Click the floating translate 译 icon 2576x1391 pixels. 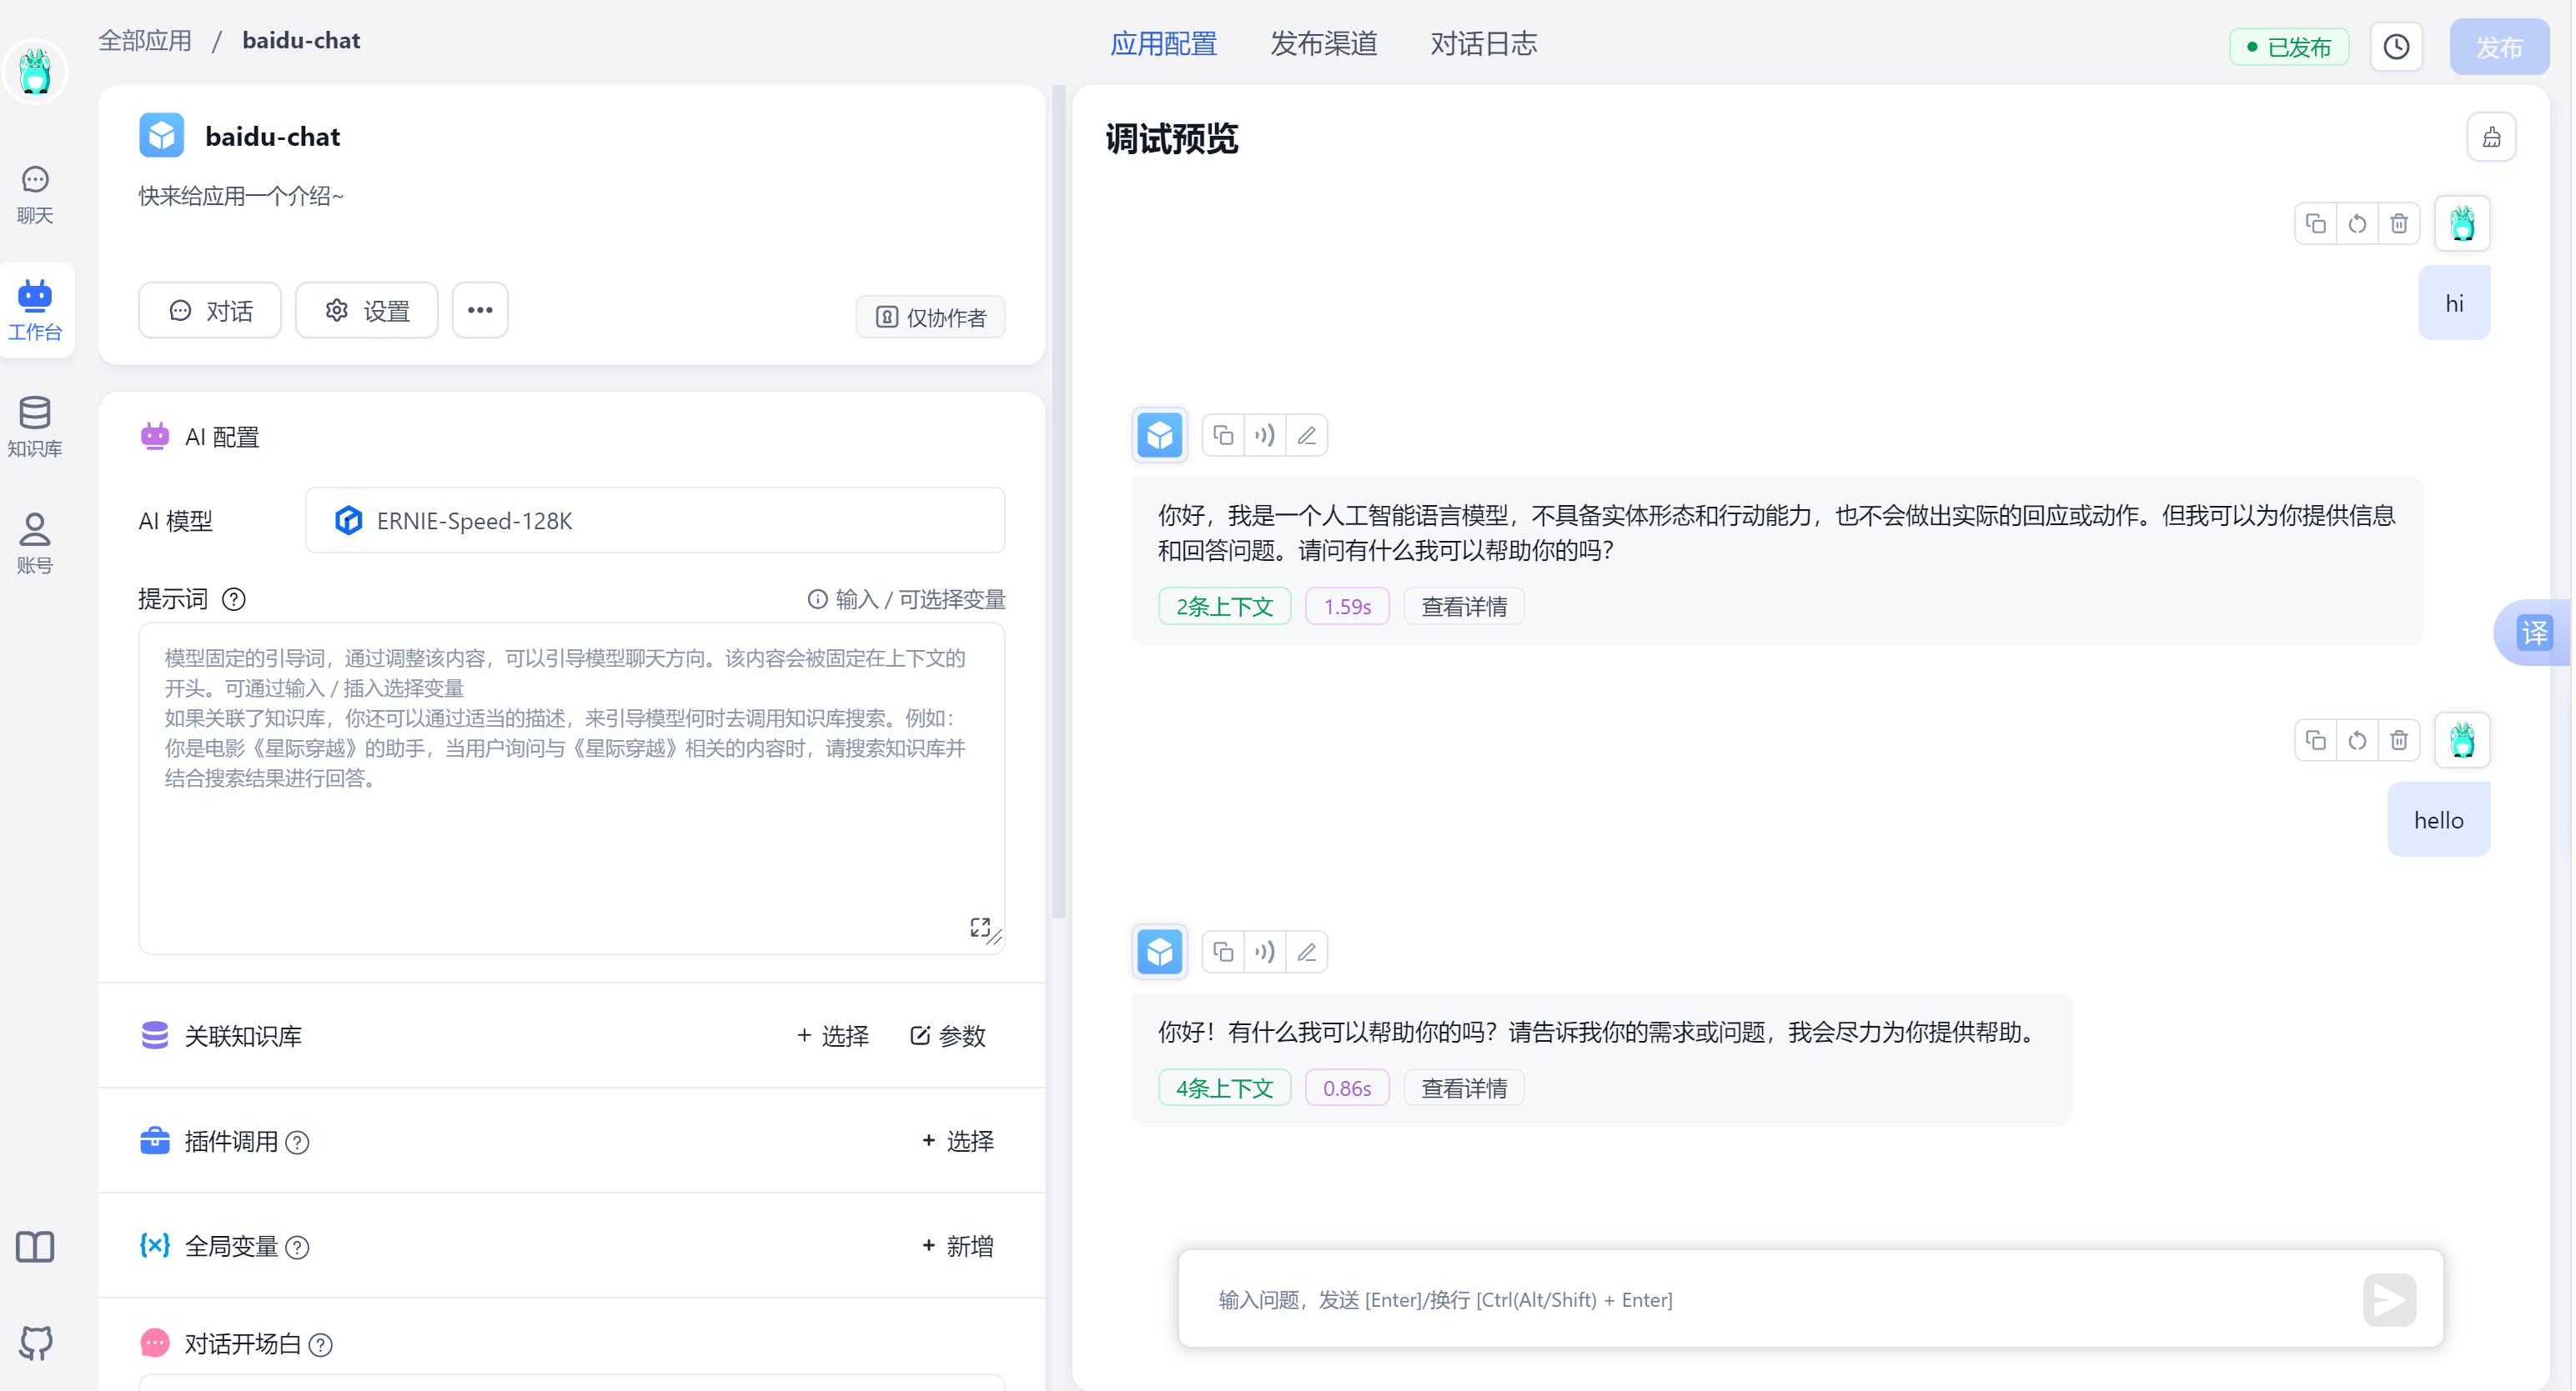coord(2534,633)
